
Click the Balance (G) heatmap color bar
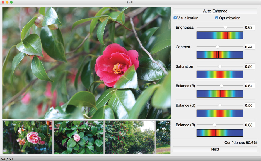coord(220,113)
